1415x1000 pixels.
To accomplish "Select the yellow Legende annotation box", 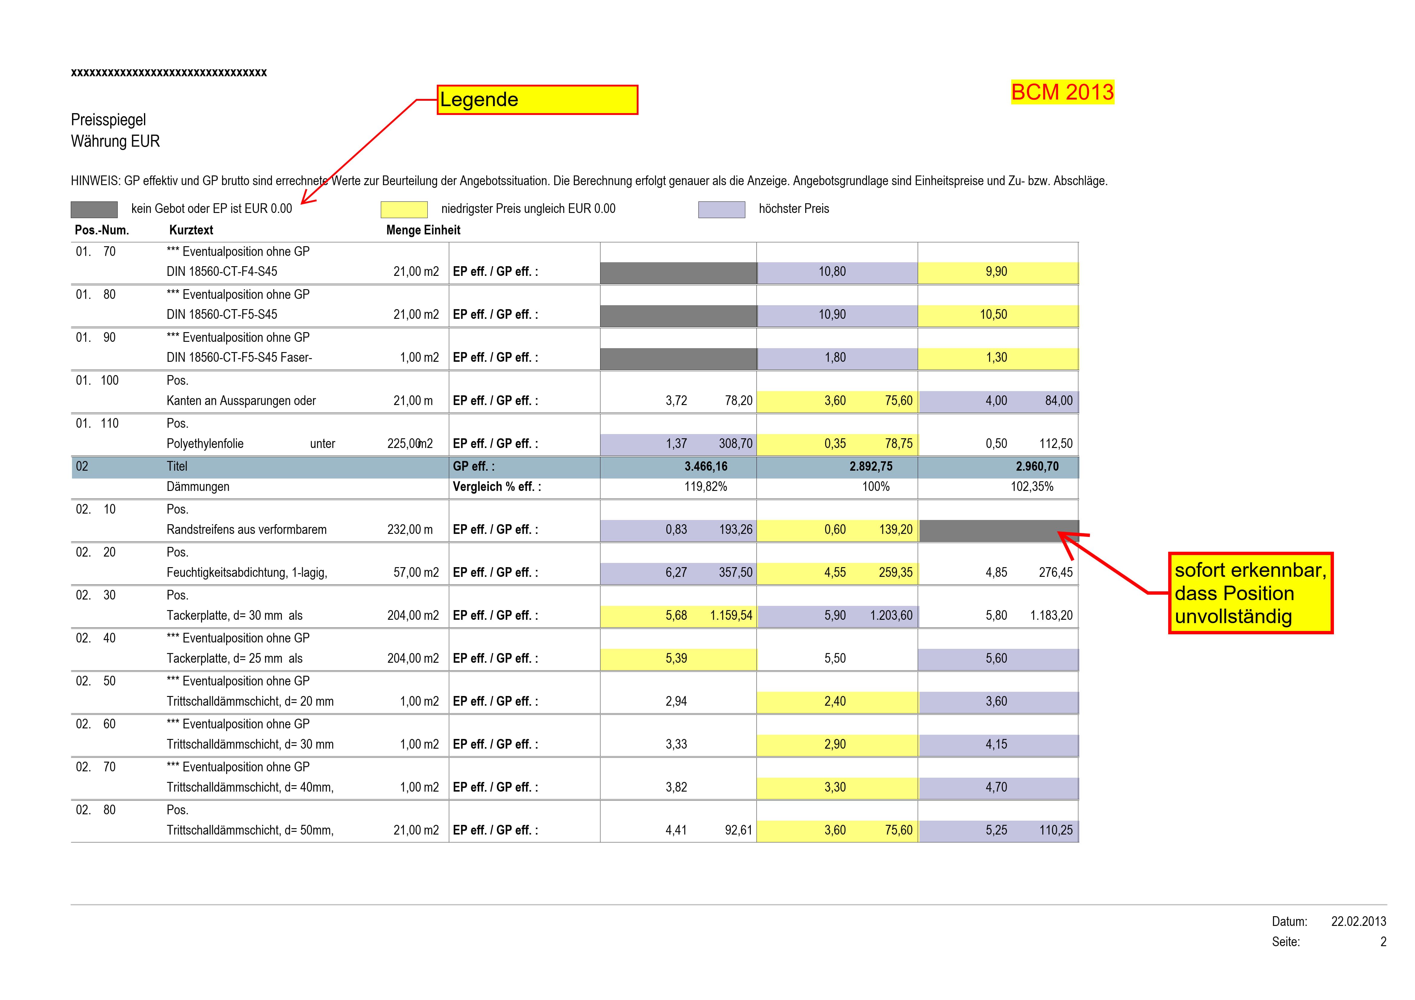I will point(538,100).
